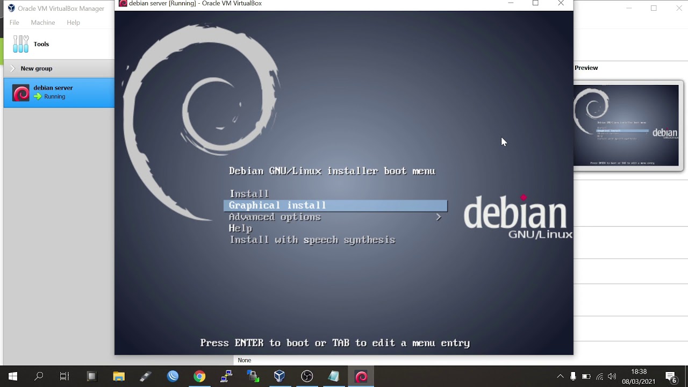Screen dimensions: 688x387
Task: Open the Wi-Fi network tray icon
Action: tap(599, 376)
